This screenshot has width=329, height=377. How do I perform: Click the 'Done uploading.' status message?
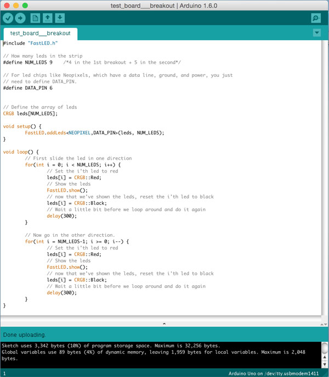click(24, 335)
